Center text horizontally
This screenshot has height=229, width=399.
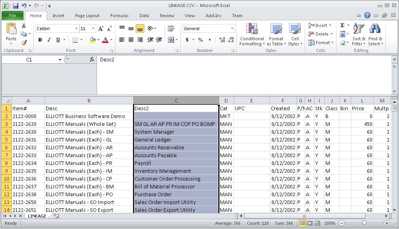click(x=131, y=39)
